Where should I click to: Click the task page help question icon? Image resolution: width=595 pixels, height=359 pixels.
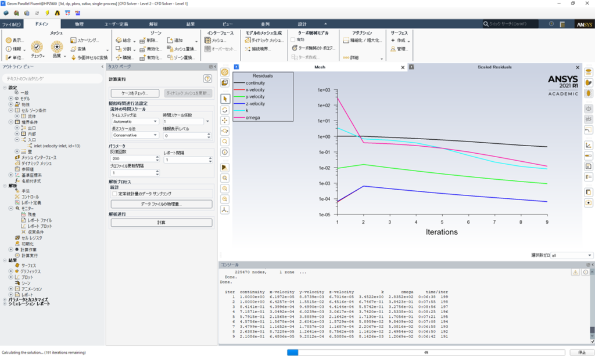[207, 79]
